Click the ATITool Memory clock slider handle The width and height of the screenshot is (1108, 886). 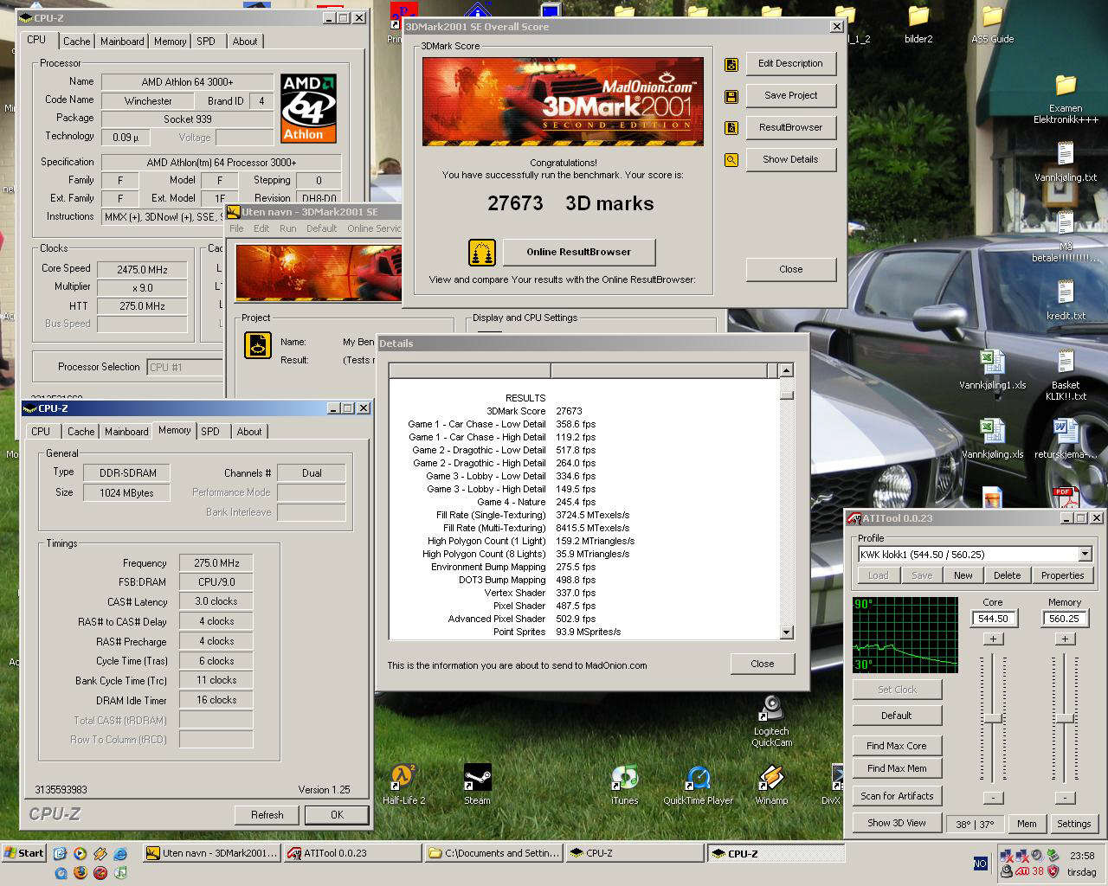coord(1065,719)
